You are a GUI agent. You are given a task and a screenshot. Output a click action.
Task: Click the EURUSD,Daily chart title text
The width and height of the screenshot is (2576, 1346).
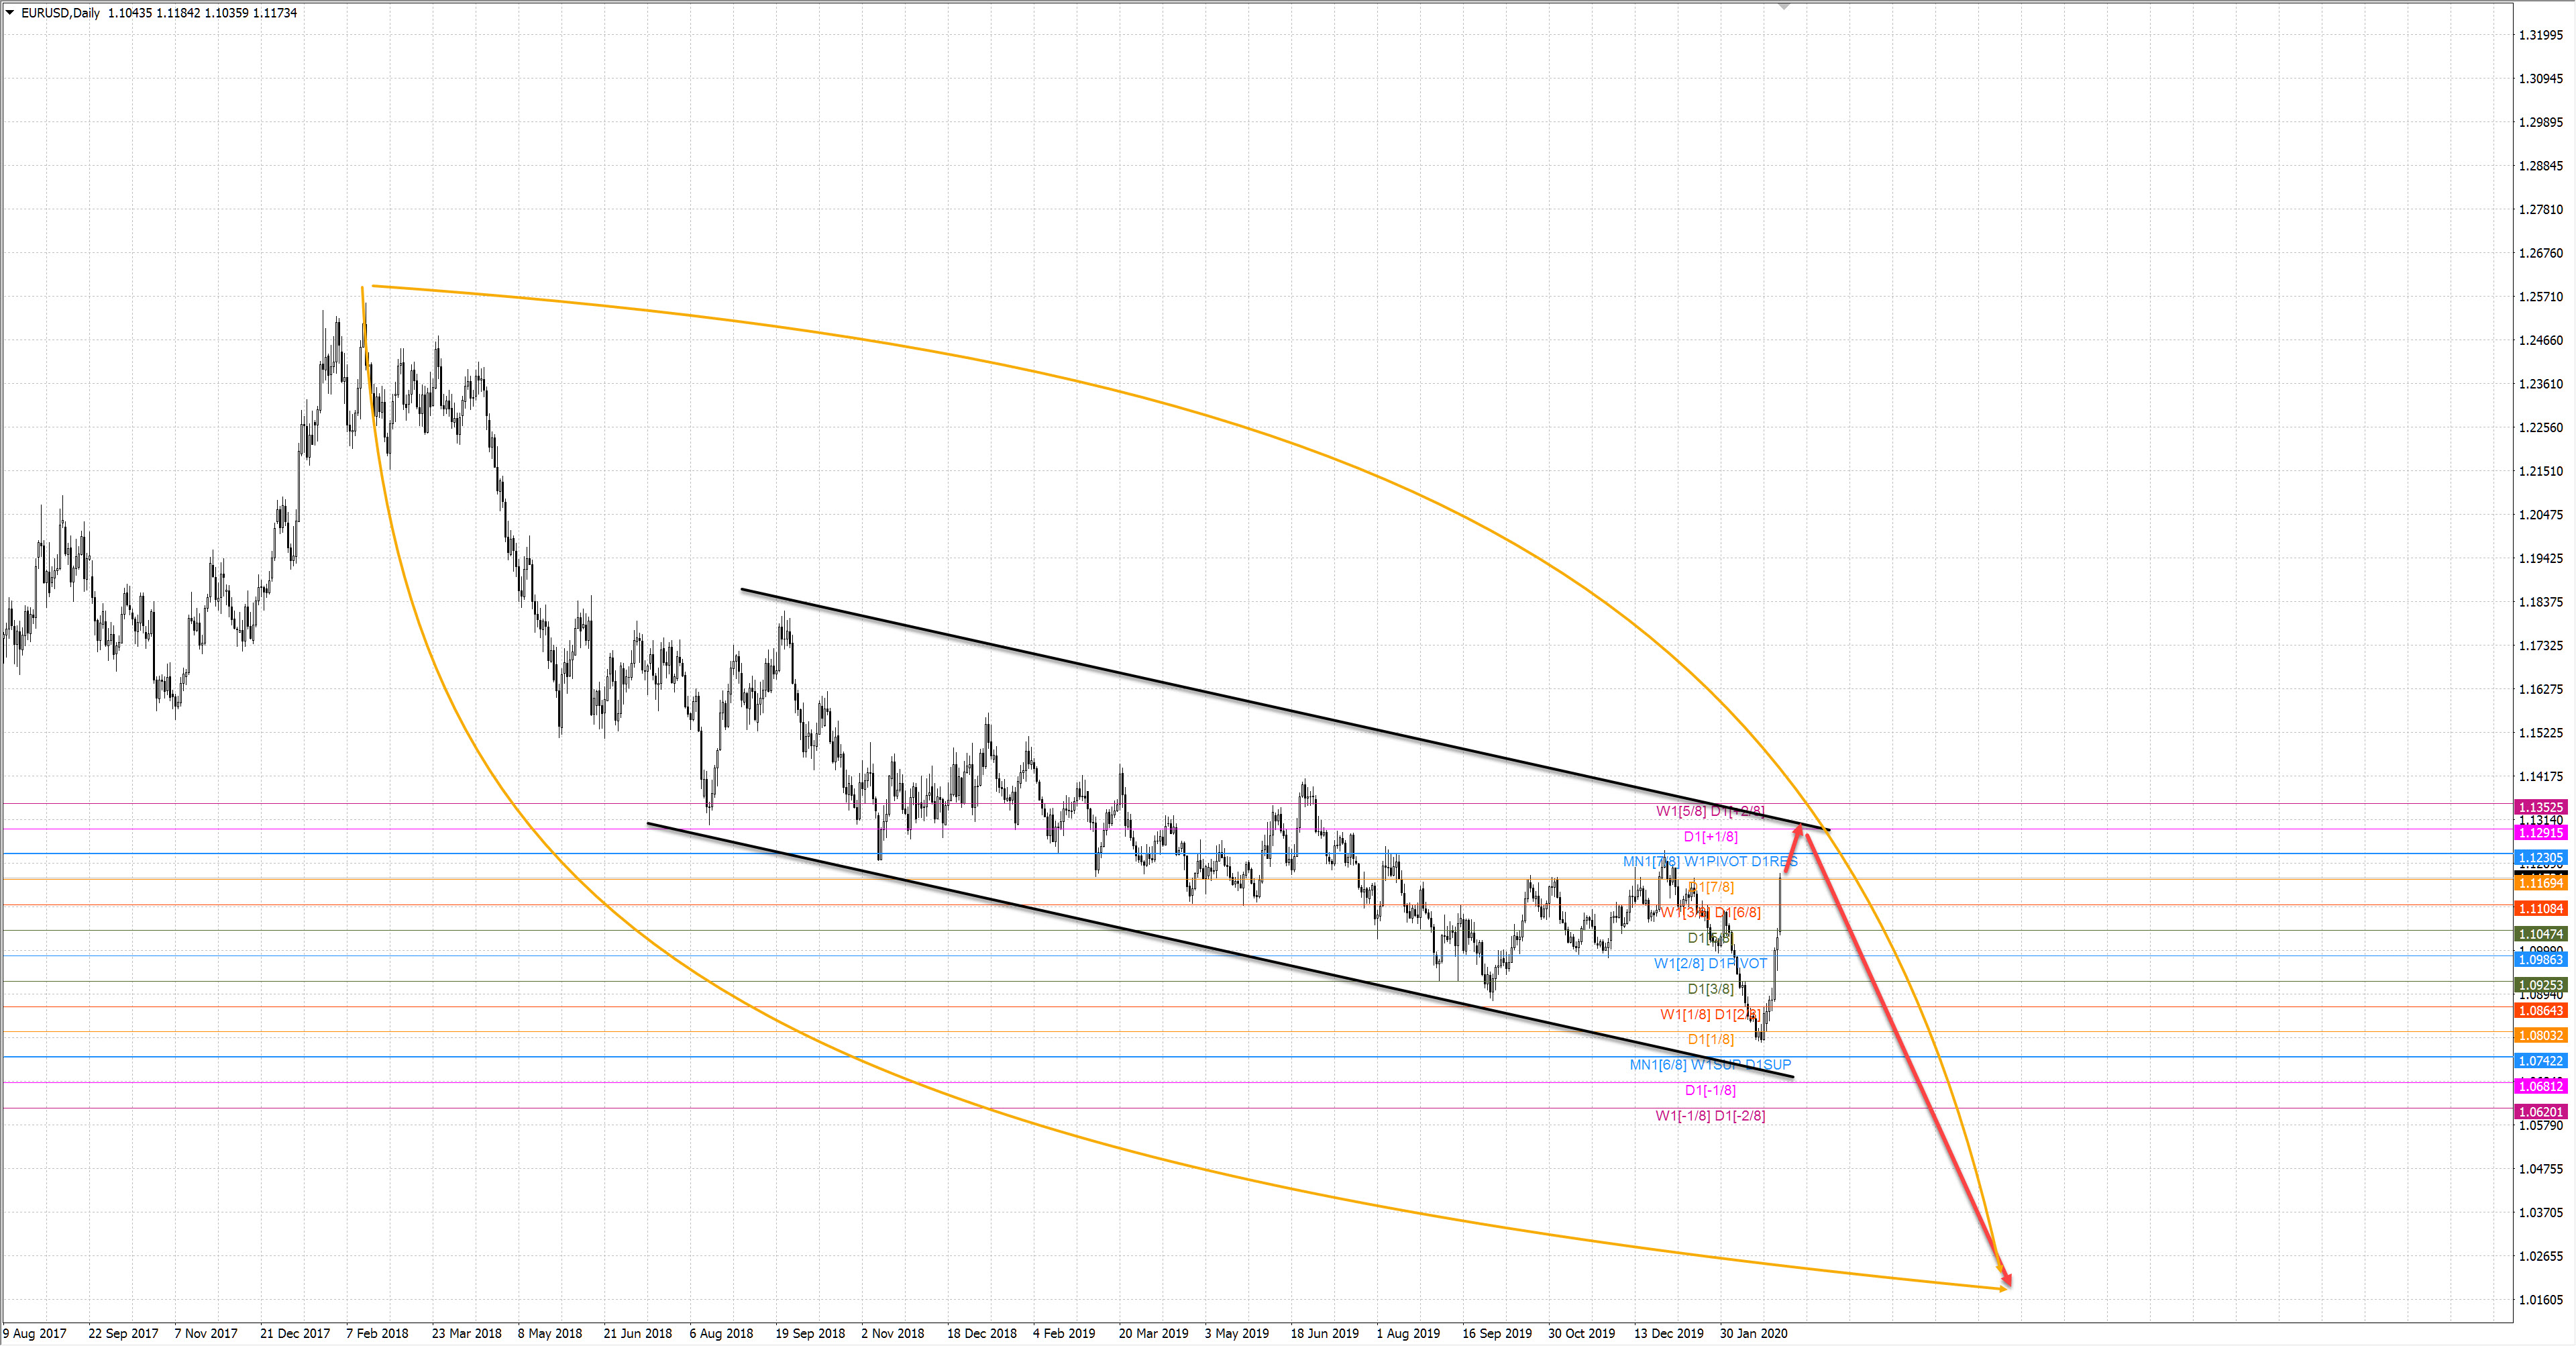(60, 13)
